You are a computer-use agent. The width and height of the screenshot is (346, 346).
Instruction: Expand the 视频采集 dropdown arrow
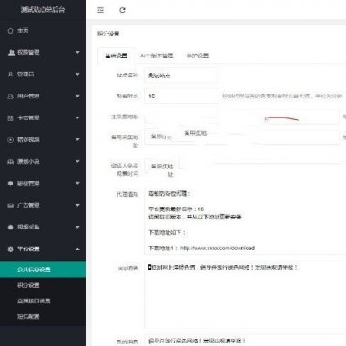click(x=77, y=228)
